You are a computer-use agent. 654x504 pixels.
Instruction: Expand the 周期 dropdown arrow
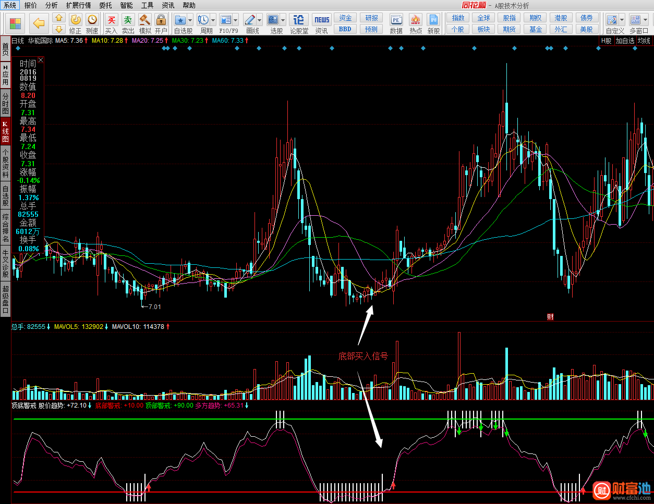coord(213,20)
